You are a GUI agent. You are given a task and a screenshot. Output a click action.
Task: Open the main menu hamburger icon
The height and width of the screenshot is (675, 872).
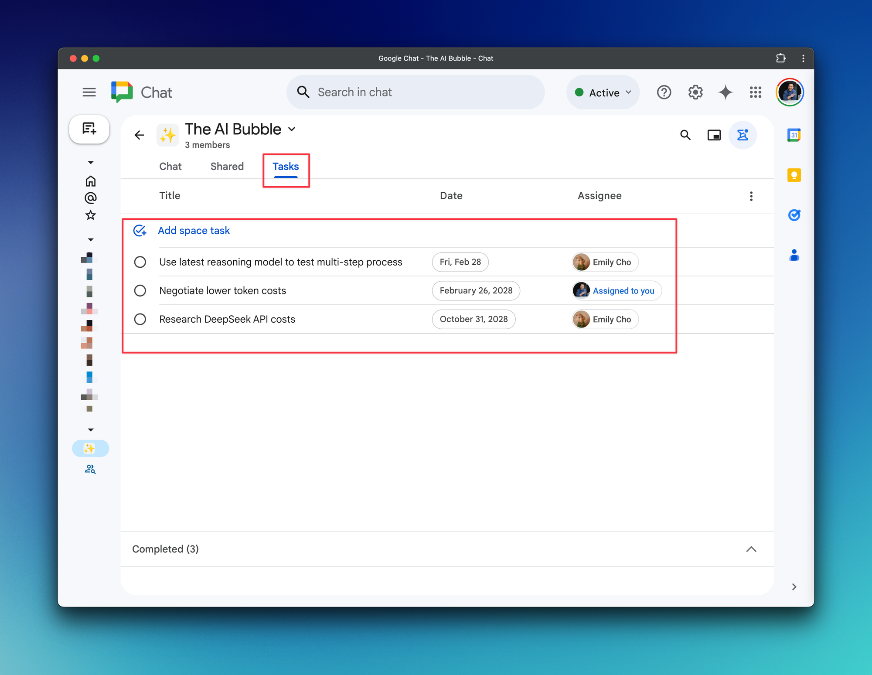tap(89, 92)
